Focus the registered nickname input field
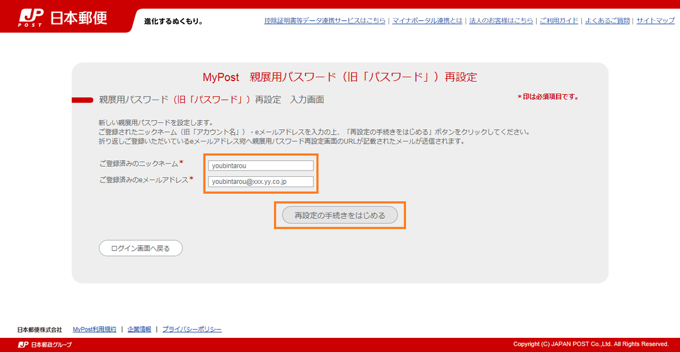680x352 pixels. 261,166
